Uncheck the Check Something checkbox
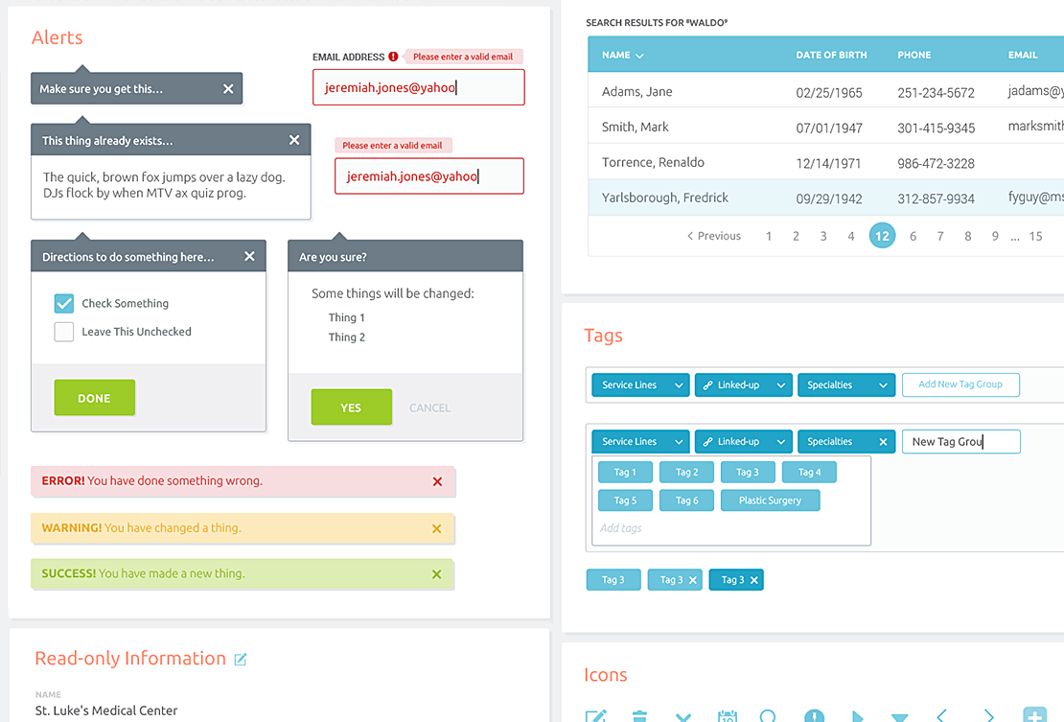Screen dimensions: 1064x722 click(64, 304)
